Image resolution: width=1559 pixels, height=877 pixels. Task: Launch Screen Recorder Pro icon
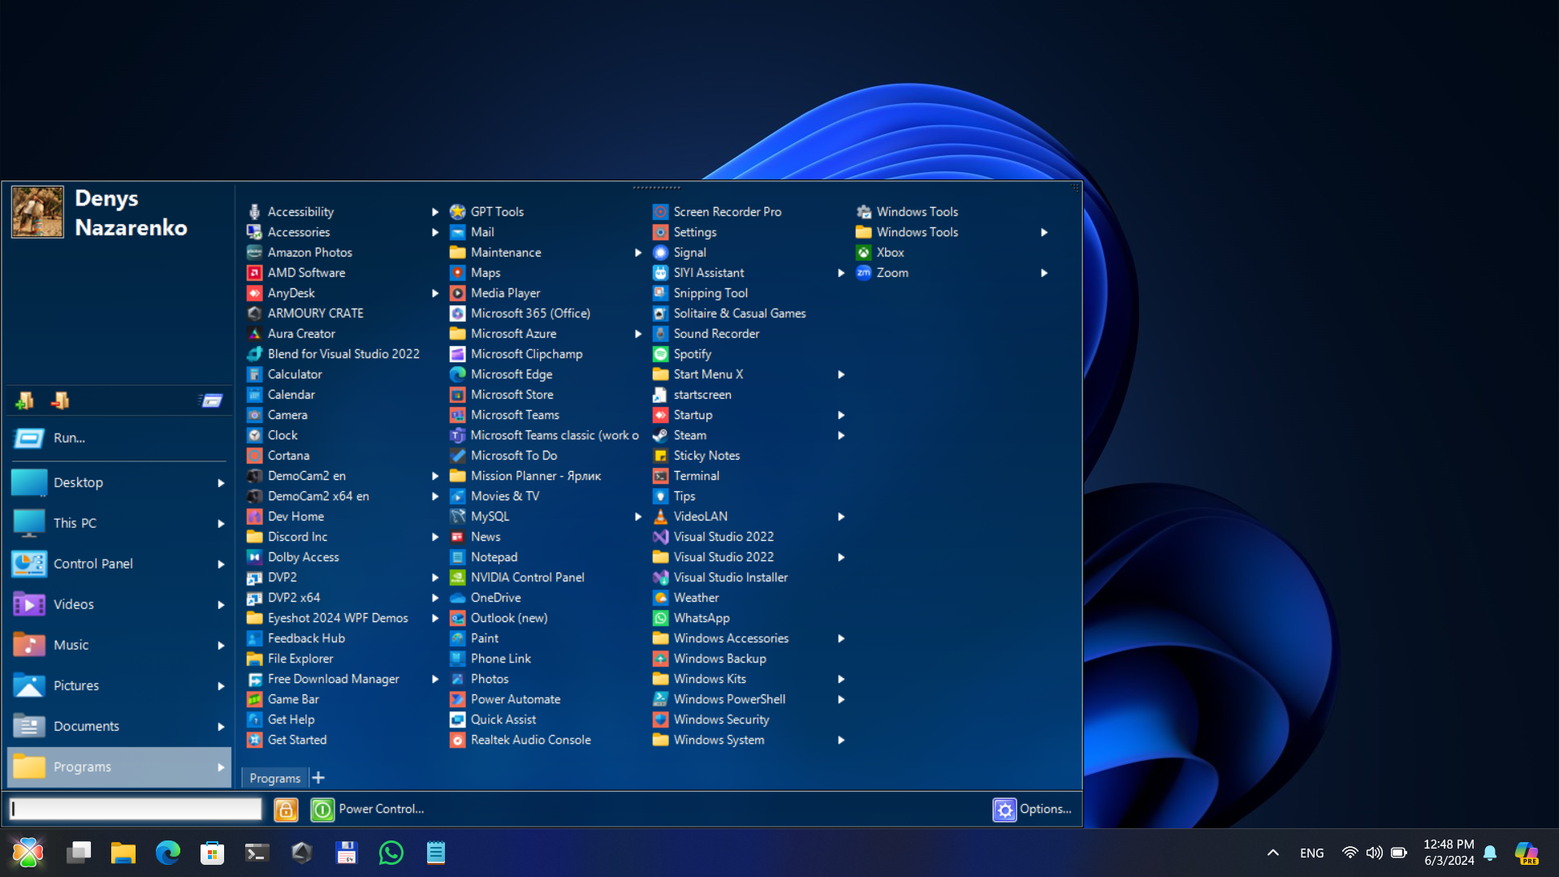click(660, 212)
